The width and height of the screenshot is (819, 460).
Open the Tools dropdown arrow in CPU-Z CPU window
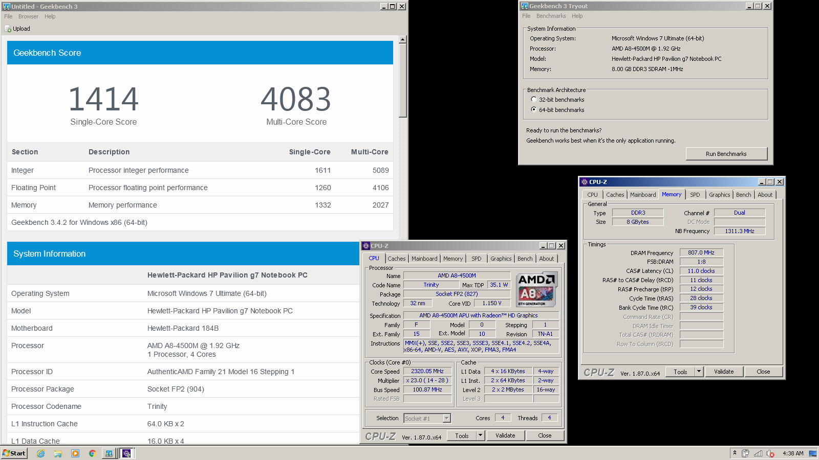pos(480,435)
